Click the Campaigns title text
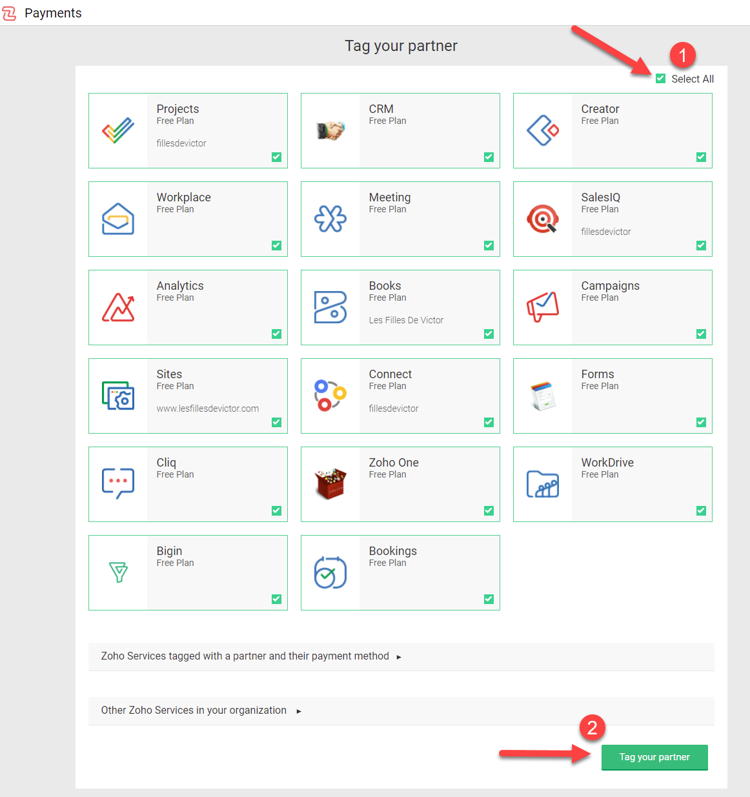The width and height of the screenshot is (750, 797). pyautogui.click(x=611, y=286)
